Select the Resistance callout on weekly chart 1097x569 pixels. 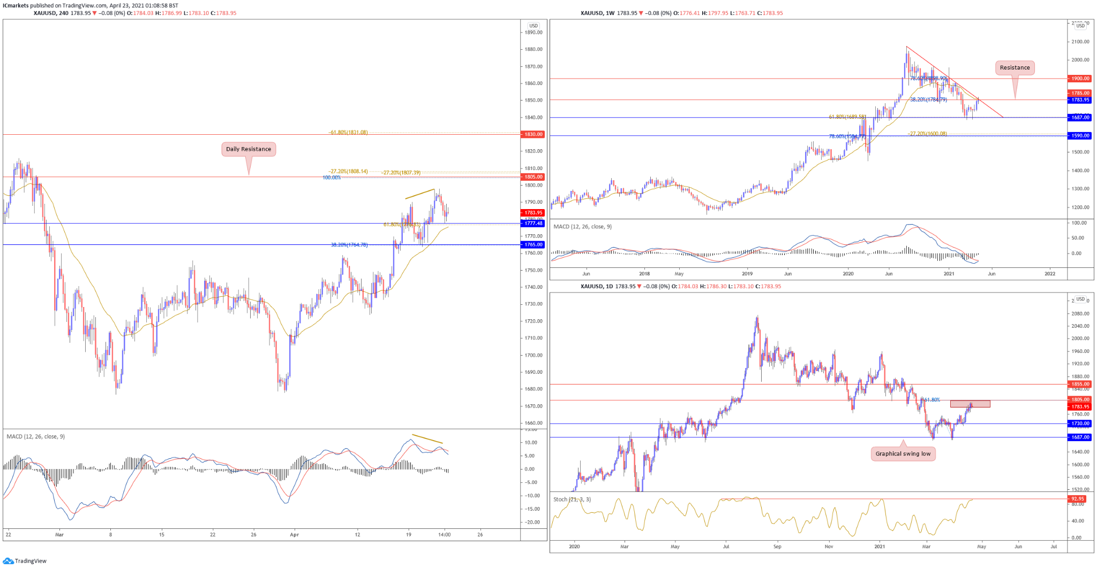click(1015, 68)
